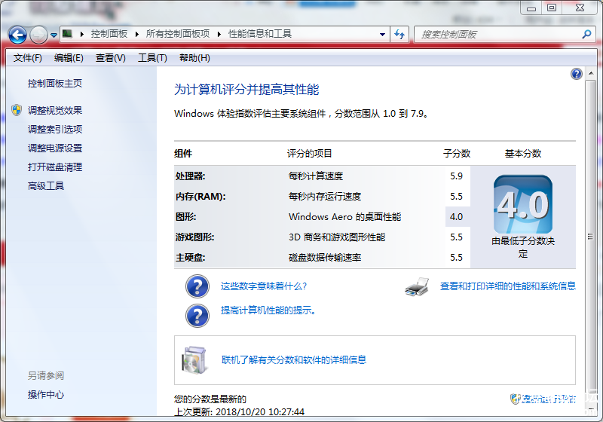Screen dimensions: 603x422
Task: Click the 内存(RAM): row label
Action: tap(200, 197)
